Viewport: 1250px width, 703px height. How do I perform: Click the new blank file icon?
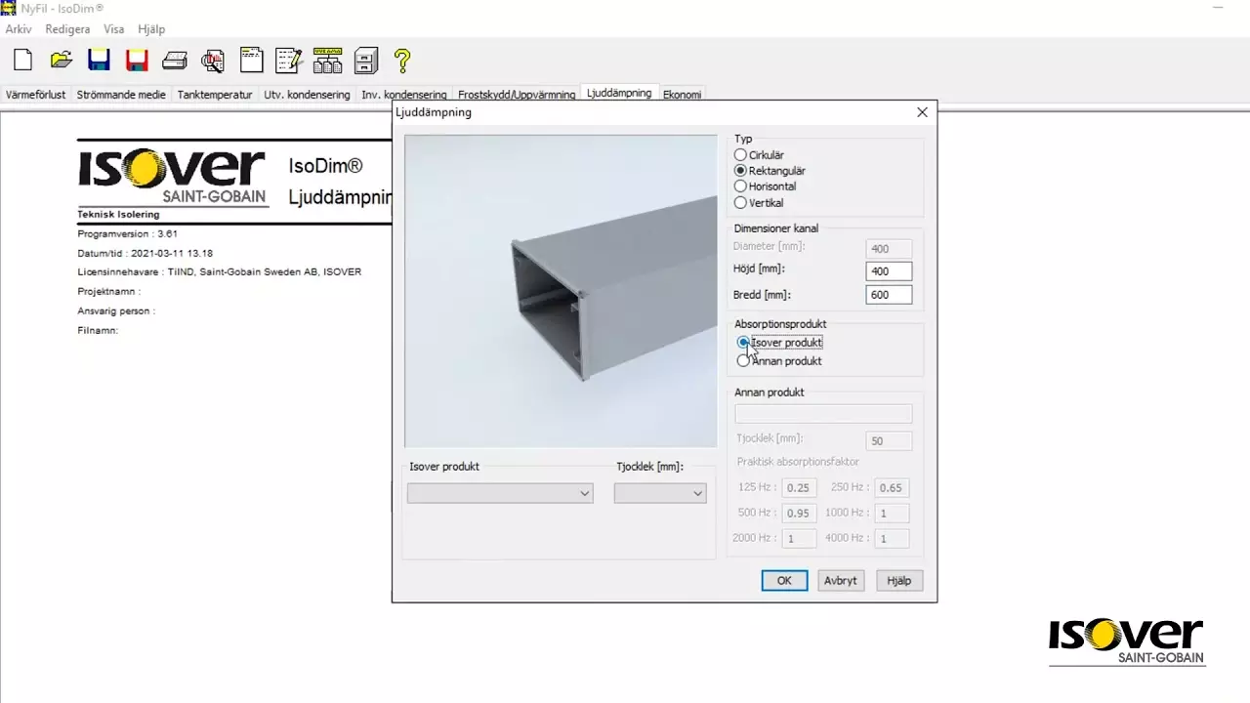pyautogui.click(x=22, y=60)
